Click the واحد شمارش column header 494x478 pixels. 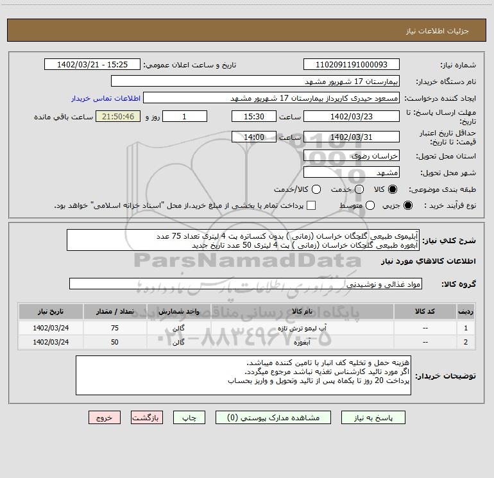[178, 311]
